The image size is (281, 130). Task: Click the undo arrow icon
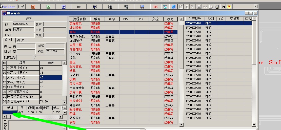coord(205,7)
